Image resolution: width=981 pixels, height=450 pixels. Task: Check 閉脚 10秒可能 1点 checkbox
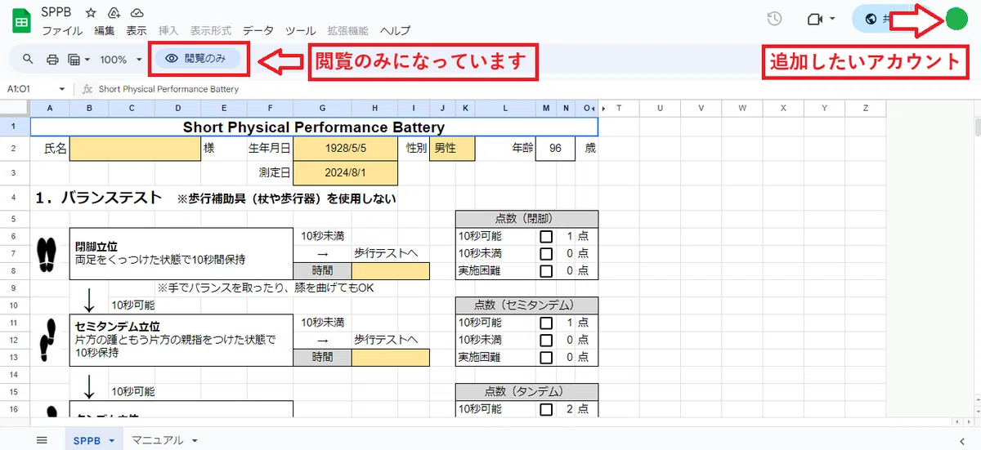546,236
